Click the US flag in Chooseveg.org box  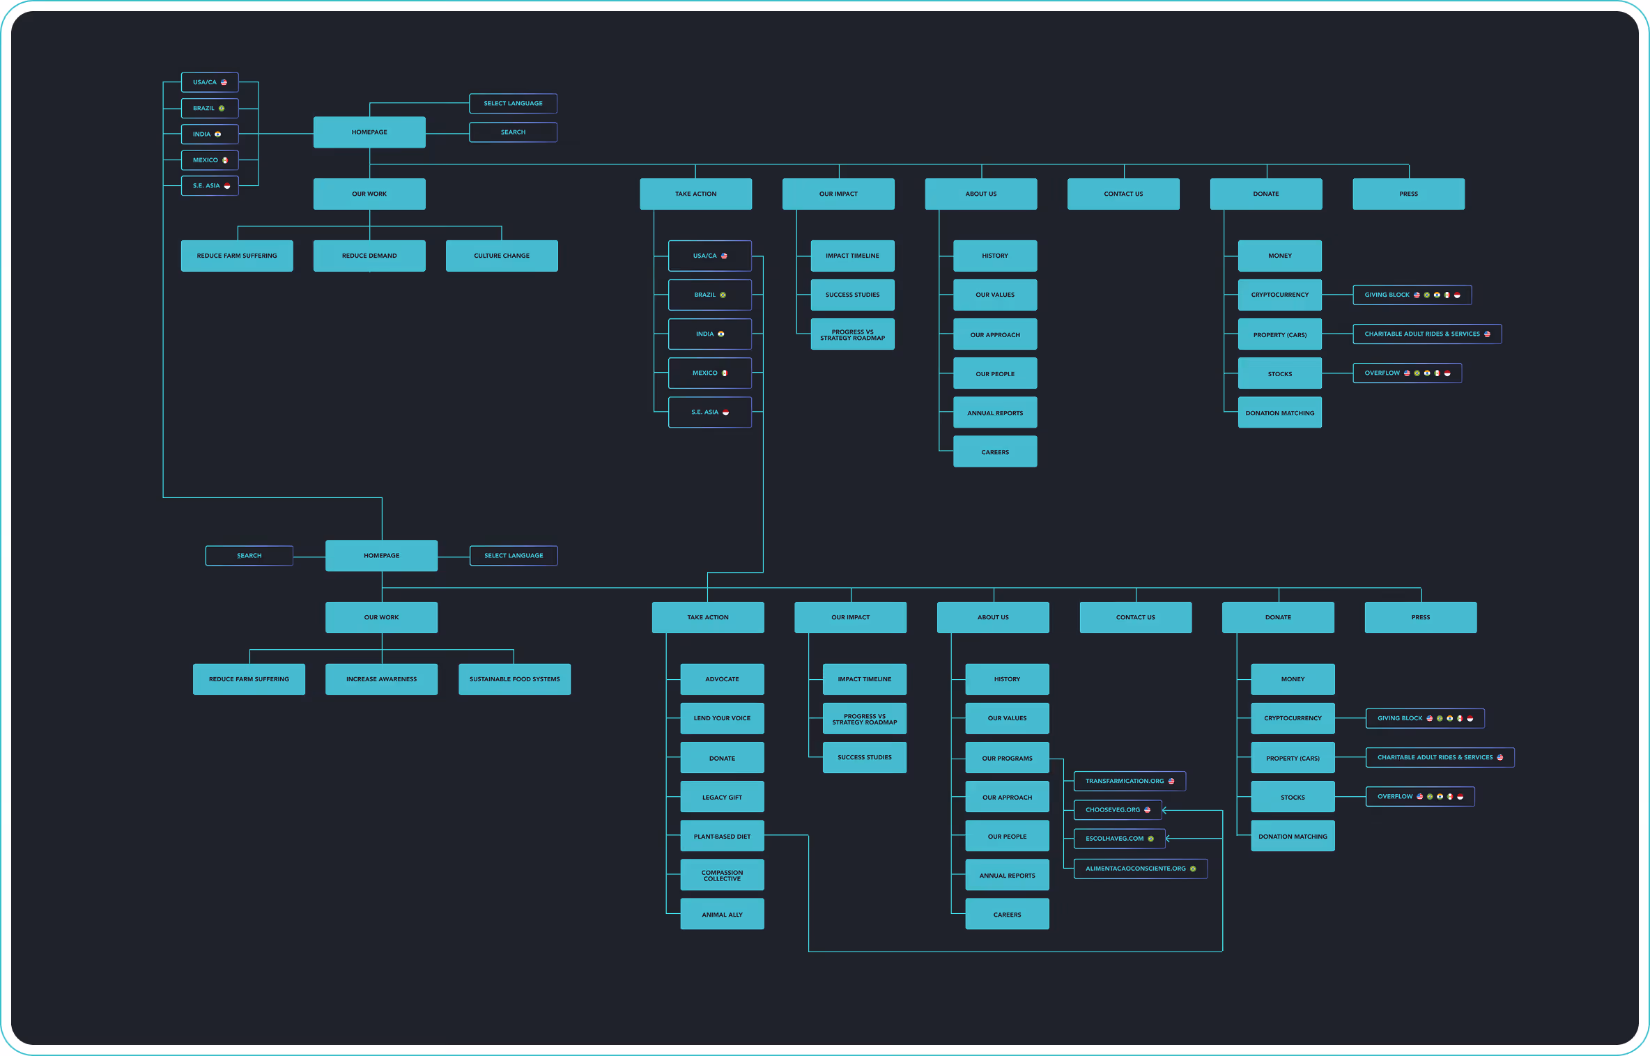[x=1148, y=810]
